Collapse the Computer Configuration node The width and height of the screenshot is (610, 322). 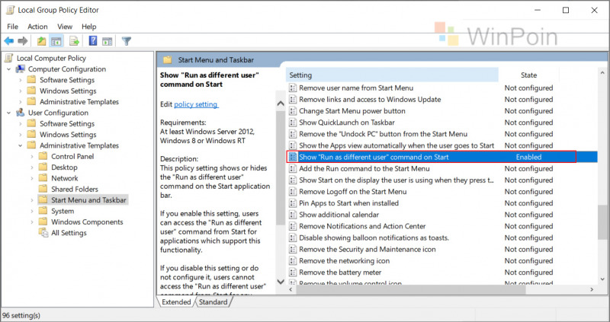tap(9, 69)
